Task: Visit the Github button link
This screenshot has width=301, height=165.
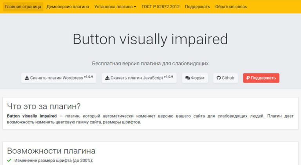Action: (x=225, y=78)
